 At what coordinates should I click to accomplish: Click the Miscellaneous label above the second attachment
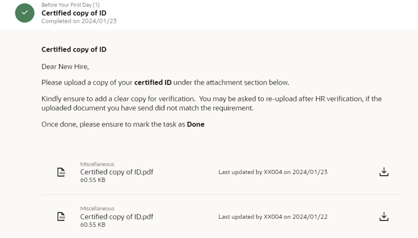[97, 209]
